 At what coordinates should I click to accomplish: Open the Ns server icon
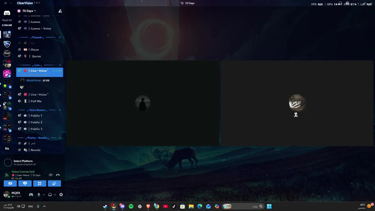click(7, 149)
